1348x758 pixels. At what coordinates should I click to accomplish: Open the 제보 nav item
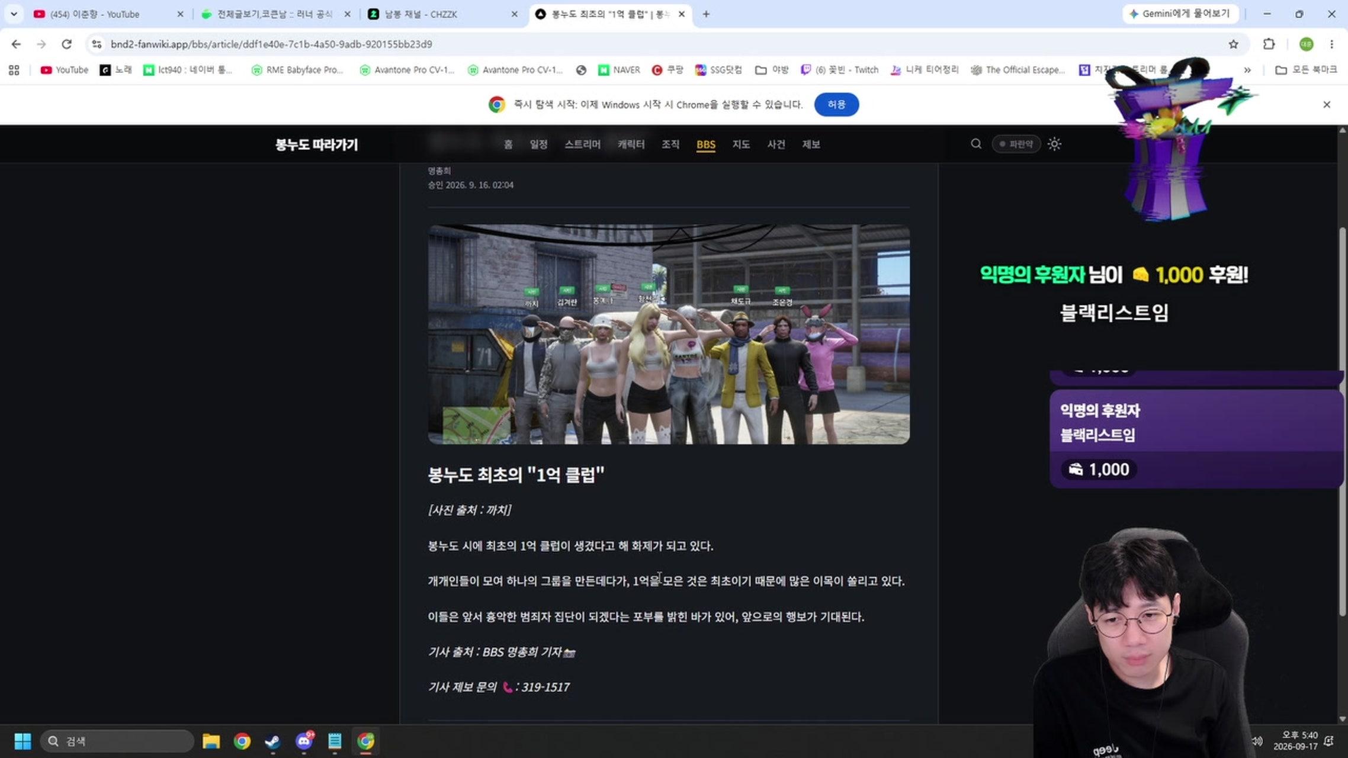[x=811, y=144]
